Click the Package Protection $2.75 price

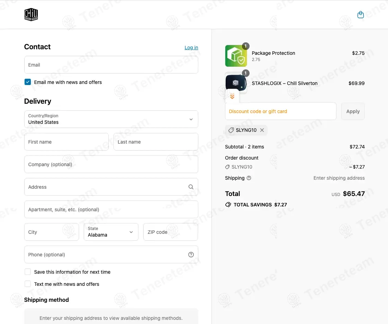tap(358, 53)
